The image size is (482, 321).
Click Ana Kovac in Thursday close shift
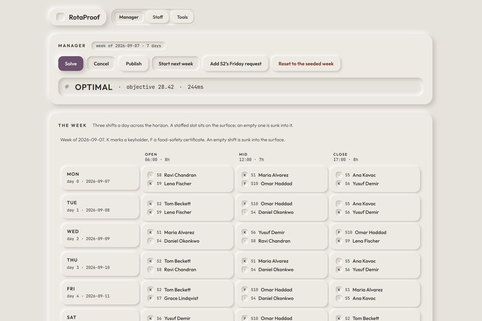click(364, 261)
